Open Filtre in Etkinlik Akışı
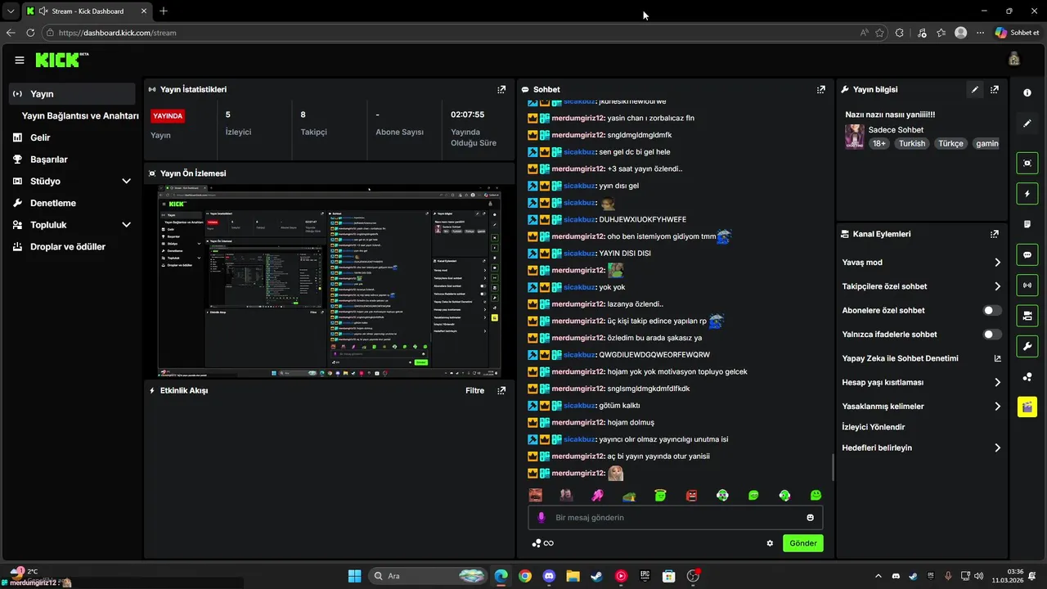 pos(474,390)
